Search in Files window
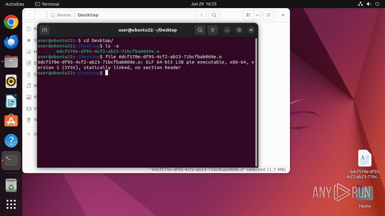Image resolution: width=385 pixels, height=216 pixels. coord(214,15)
